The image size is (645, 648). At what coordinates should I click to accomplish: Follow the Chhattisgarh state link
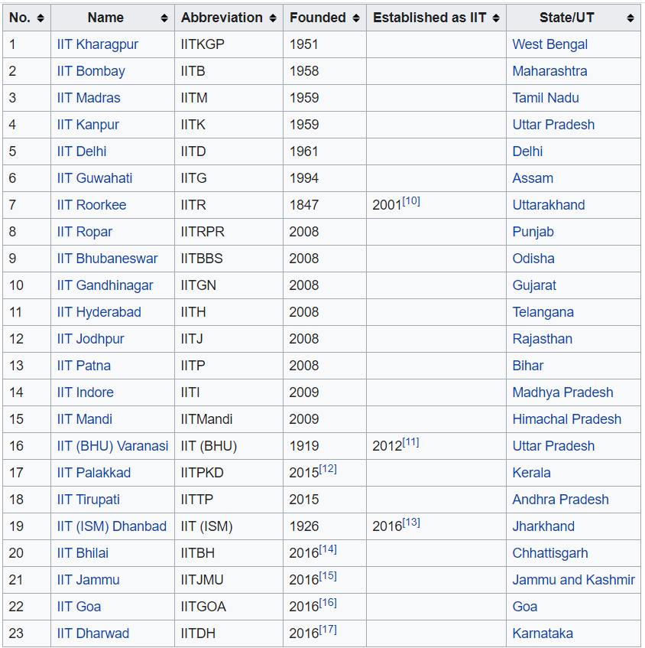click(x=550, y=553)
